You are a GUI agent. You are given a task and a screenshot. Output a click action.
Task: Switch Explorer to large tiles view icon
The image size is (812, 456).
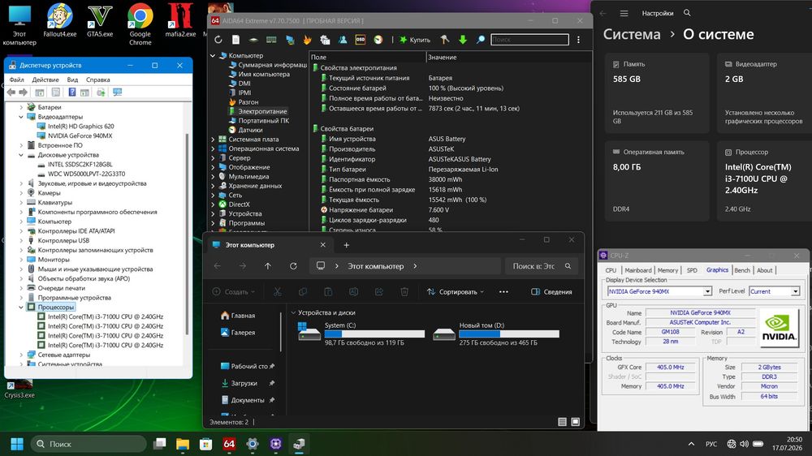576,422
